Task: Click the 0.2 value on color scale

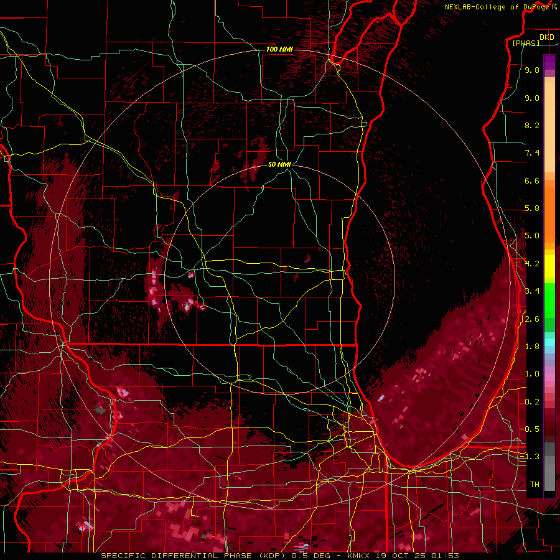Action: tap(532, 402)
